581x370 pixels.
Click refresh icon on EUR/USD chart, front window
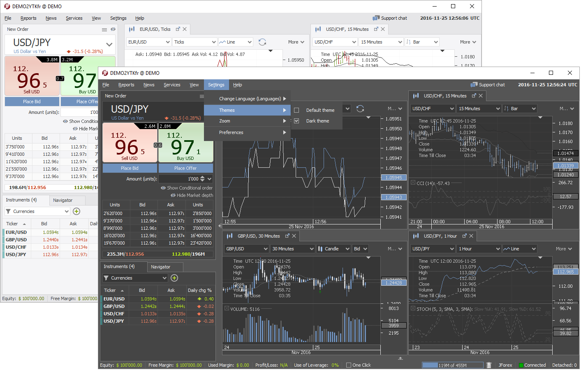360,109
